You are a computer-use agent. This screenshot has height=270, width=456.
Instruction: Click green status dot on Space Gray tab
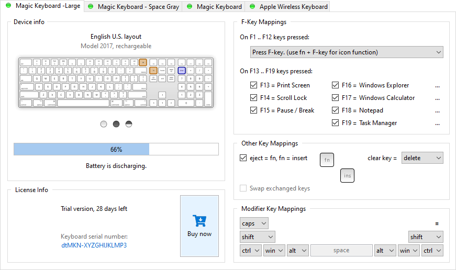click(91, 6)
